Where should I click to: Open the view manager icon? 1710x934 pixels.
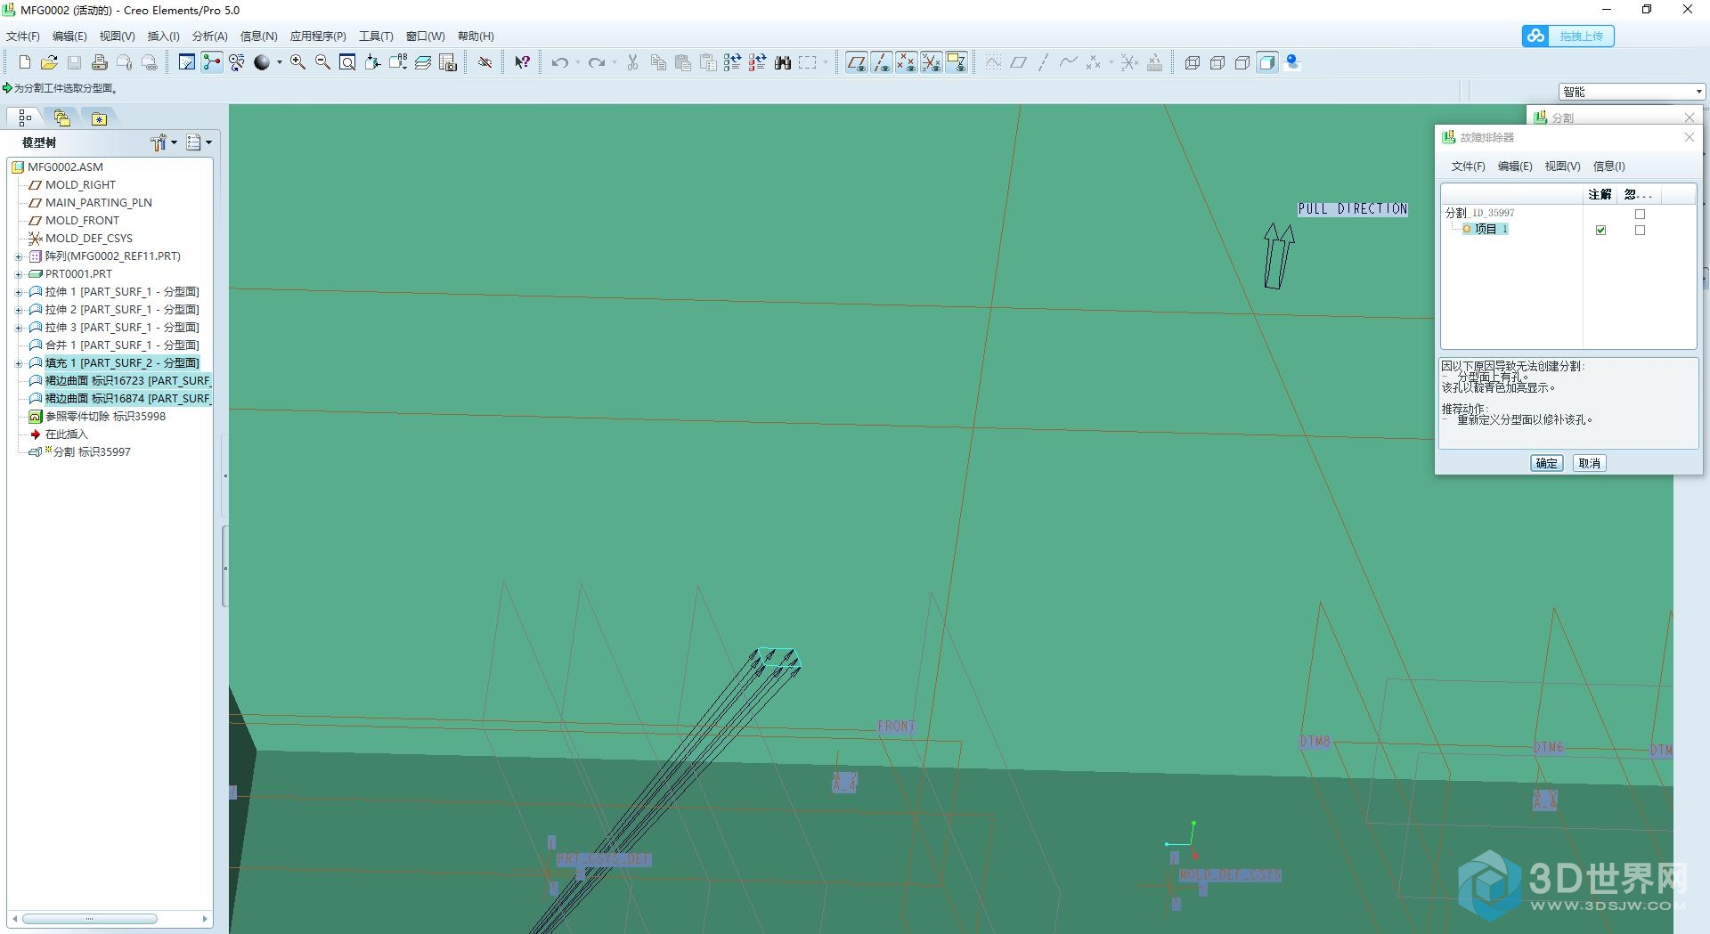click(448, 62)
